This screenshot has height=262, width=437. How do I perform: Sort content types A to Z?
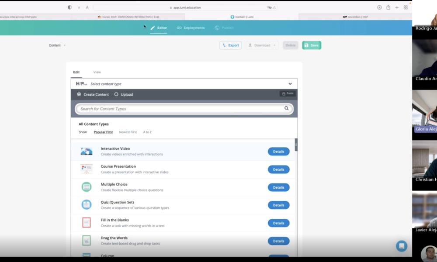pyautogui.click(x=147, y=132)
